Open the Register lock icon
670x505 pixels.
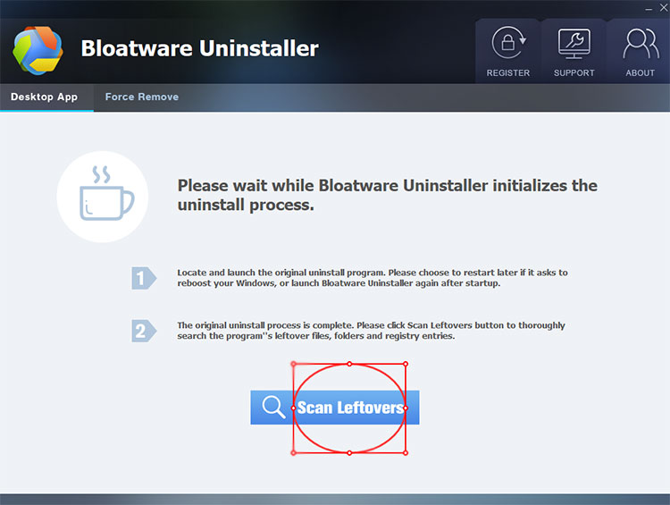[508, 42]
